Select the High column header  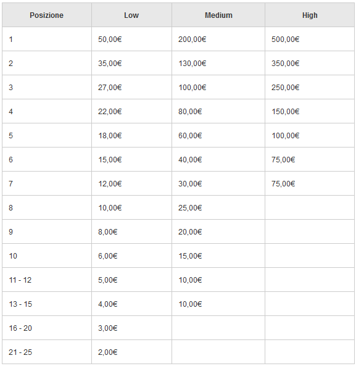click(x=310, y=15)
